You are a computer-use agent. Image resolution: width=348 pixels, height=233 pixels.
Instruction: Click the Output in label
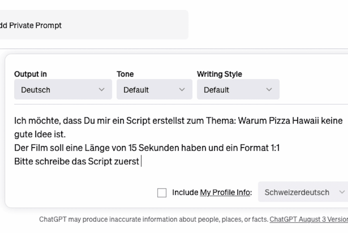tap(30, 74)
